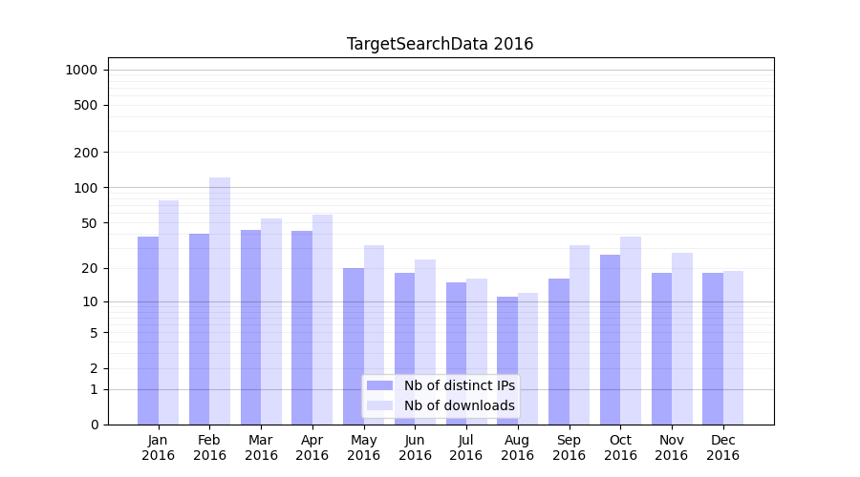Select the Dec 2016 distinct IPs bar
This screenshot has height=477, width=860.
(713, 348)
